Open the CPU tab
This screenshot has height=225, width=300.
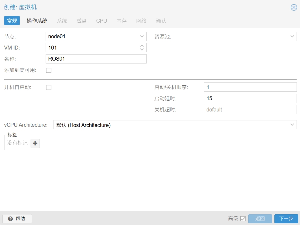point(101,21)
